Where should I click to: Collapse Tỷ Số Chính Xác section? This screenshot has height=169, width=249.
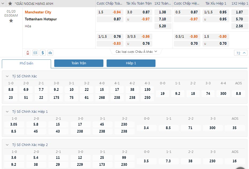click(x=7, y=76)
